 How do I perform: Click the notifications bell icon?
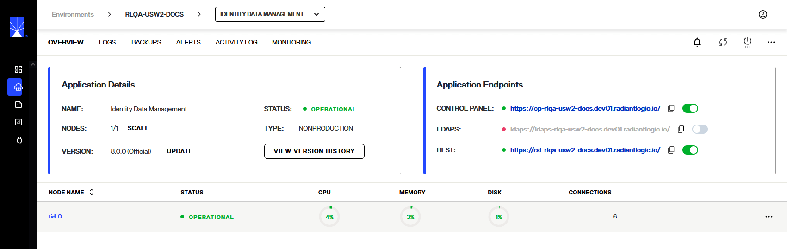click(697, 42)
